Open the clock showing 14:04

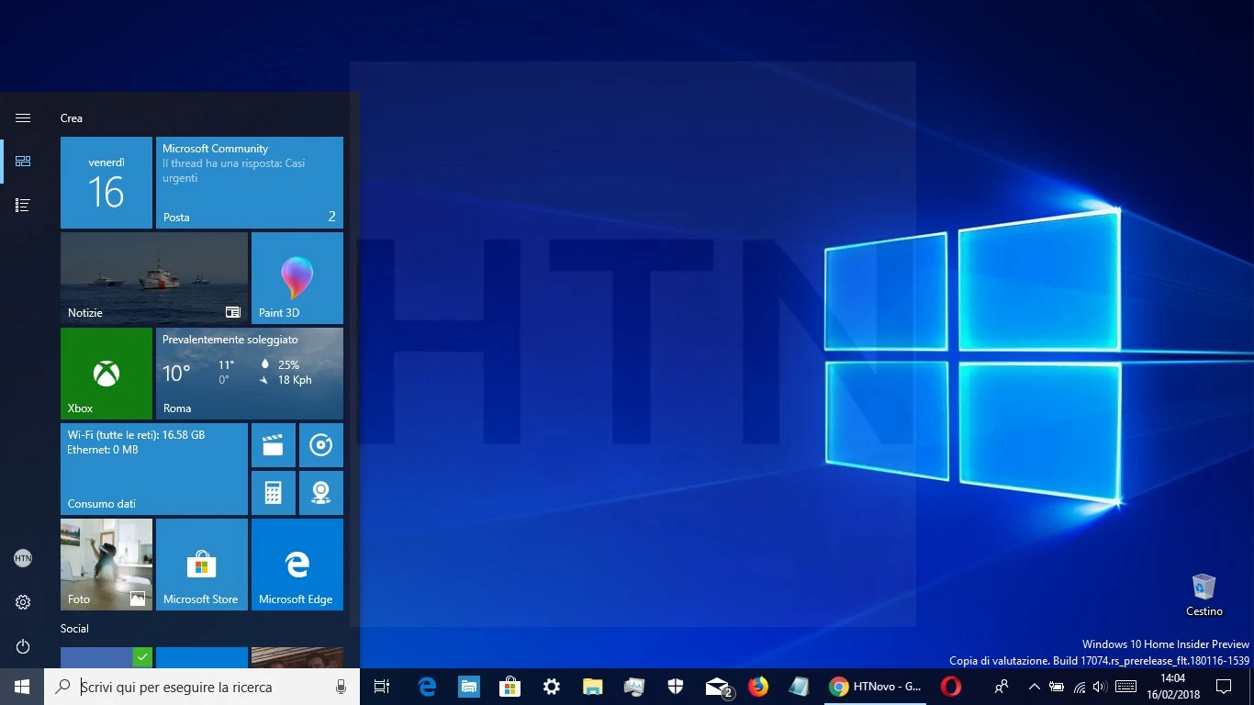pyautogui.click(x=1172, y=687)
